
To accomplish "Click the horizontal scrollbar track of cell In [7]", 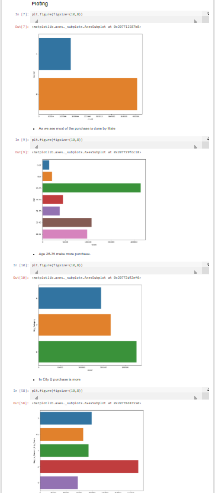I will (x=116, y=21).
